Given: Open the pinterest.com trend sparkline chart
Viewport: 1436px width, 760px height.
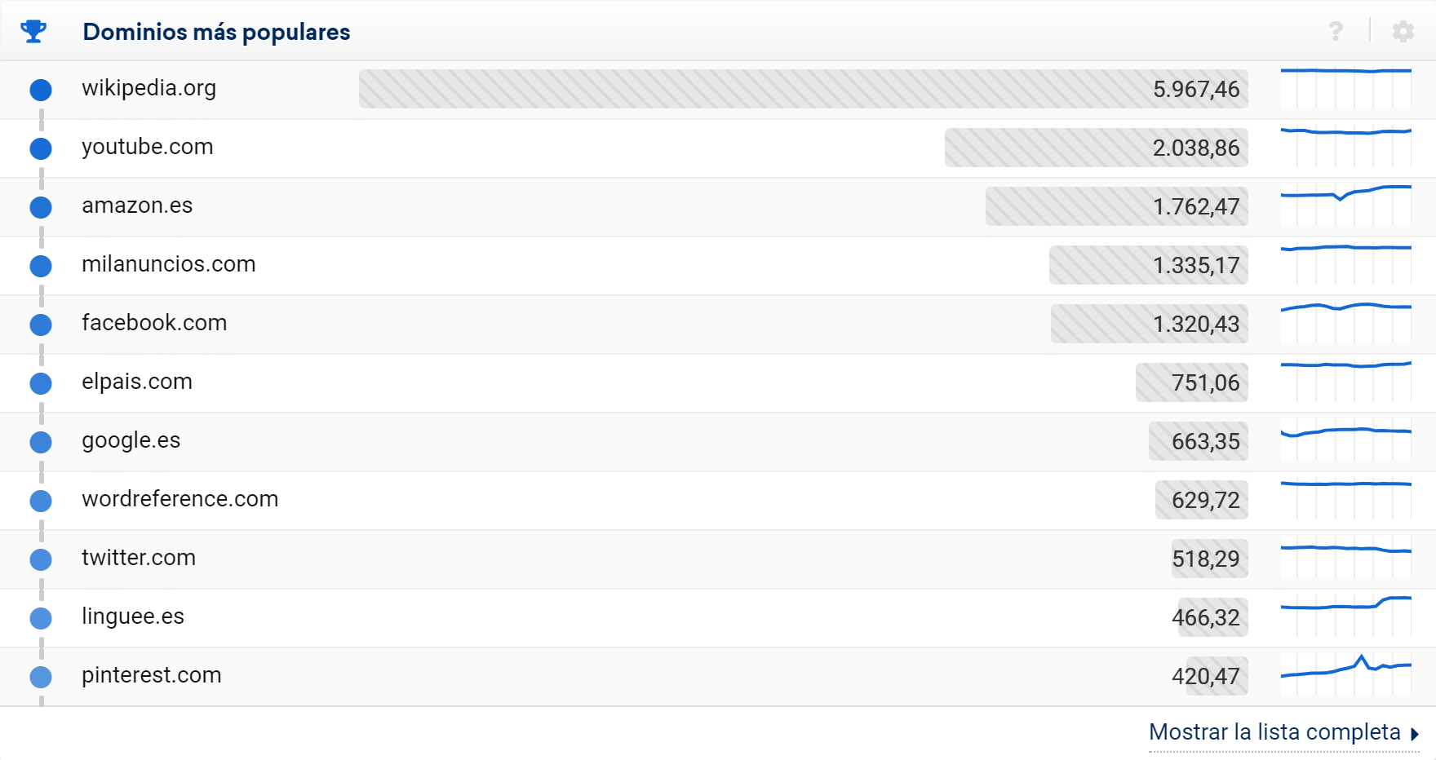Looking at the screenshot, I should [1345, 674].
